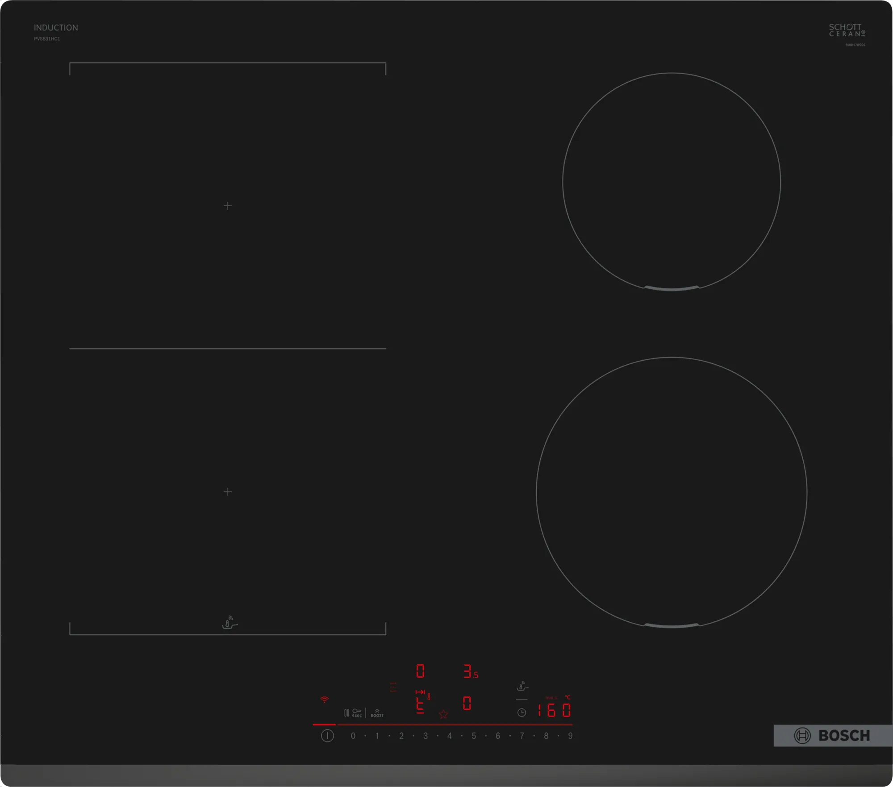Screen dimensions: 893x787
Task: Tap the red flex zone bracket symbol
Action: 393,687
